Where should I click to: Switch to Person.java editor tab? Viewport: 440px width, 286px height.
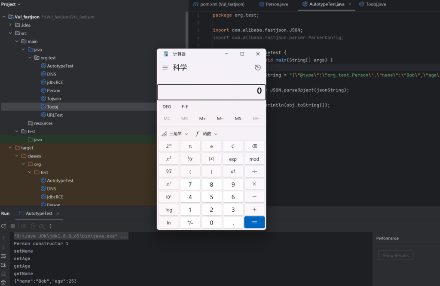[273, 4]
